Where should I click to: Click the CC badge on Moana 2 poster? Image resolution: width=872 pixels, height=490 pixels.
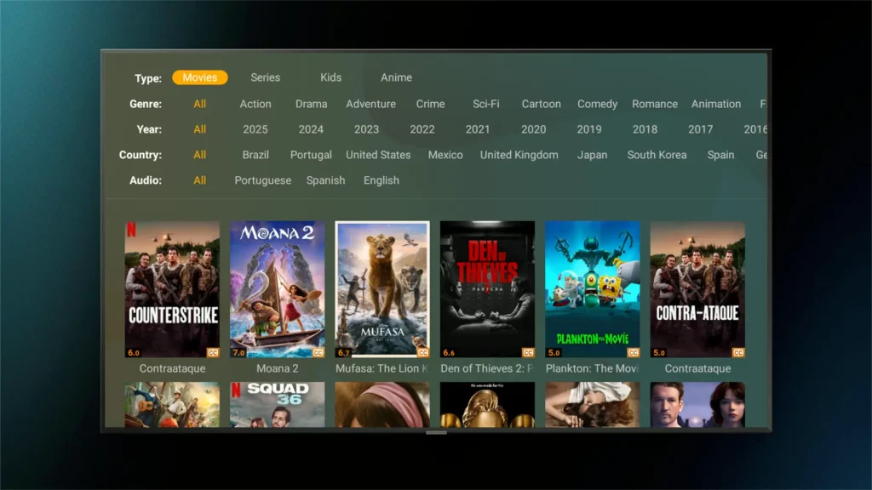click(318, 352)
